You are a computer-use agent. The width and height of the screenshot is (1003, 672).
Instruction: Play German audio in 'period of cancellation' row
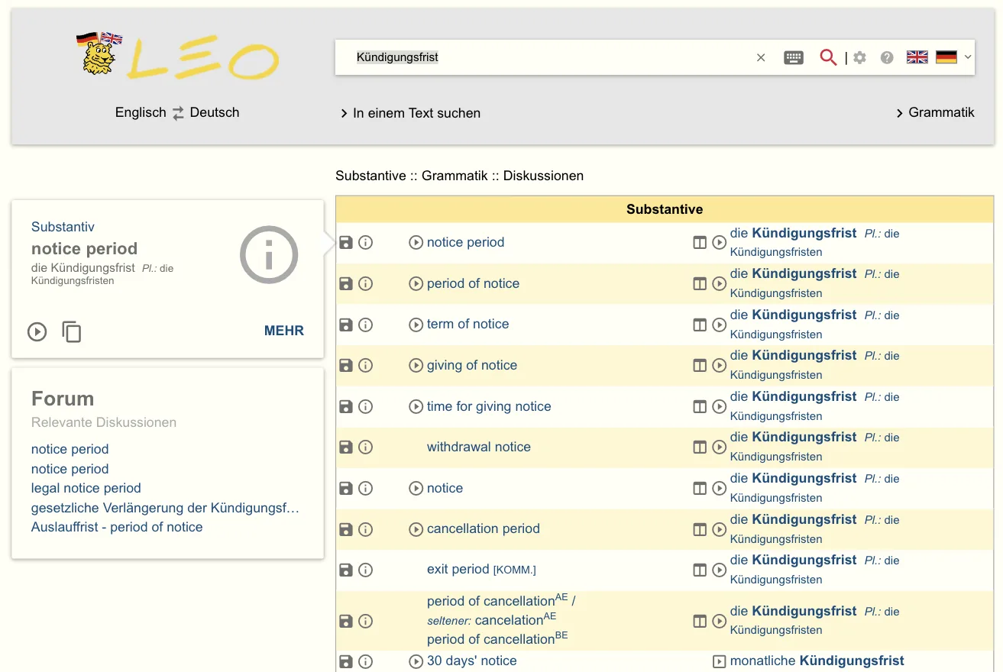click(719, 621)
